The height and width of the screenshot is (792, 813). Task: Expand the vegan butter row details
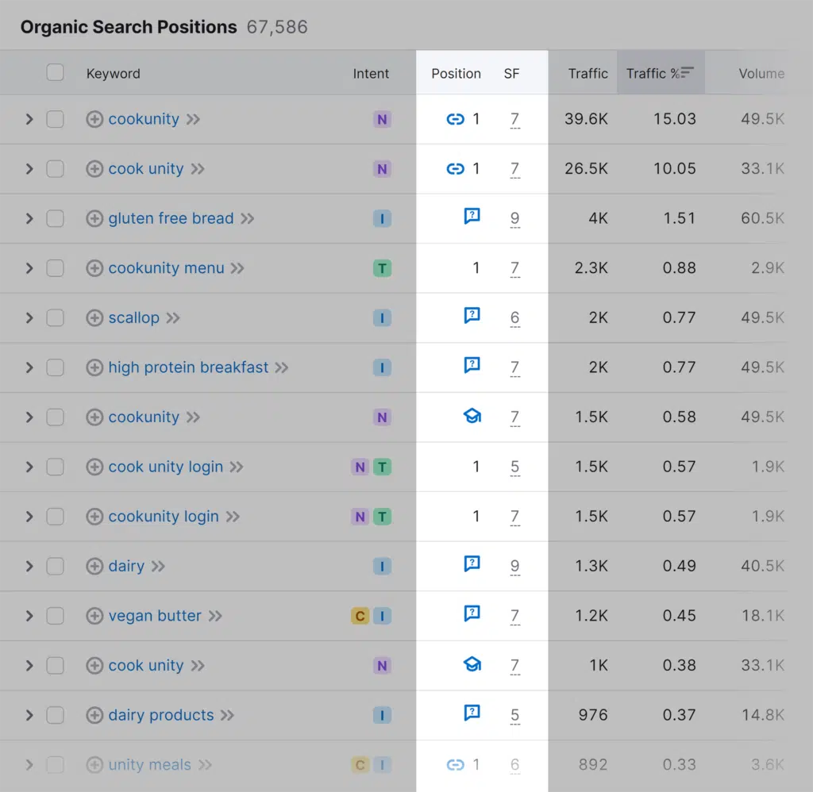tap(29, 616)
